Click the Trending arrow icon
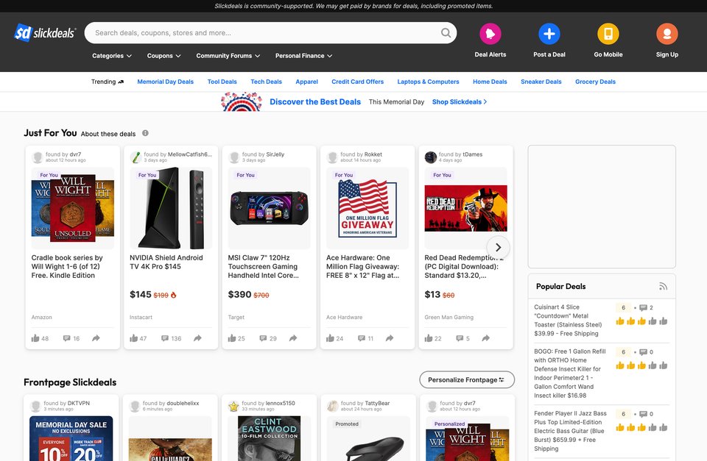The width and height of the screenshot is (707, 461). coord(120,82)
